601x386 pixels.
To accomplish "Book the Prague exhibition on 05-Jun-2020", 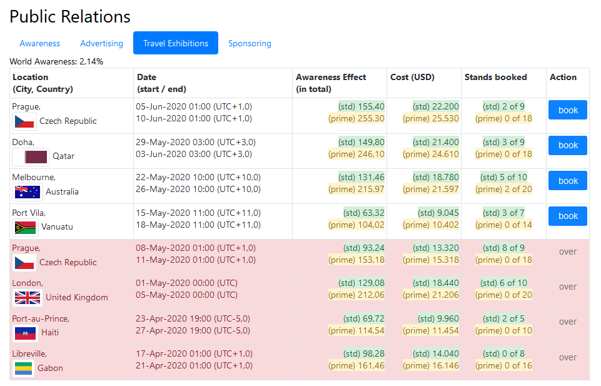I will [x=568, y=110].
